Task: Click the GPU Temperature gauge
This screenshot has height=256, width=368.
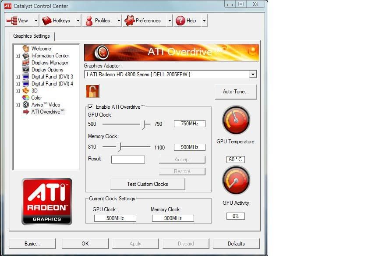Action: [236, 120]
